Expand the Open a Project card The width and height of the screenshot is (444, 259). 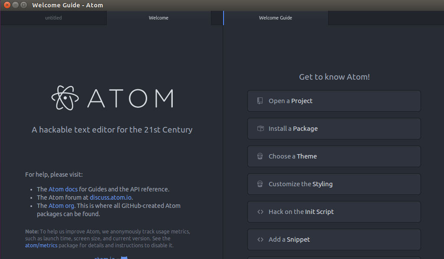334,101
